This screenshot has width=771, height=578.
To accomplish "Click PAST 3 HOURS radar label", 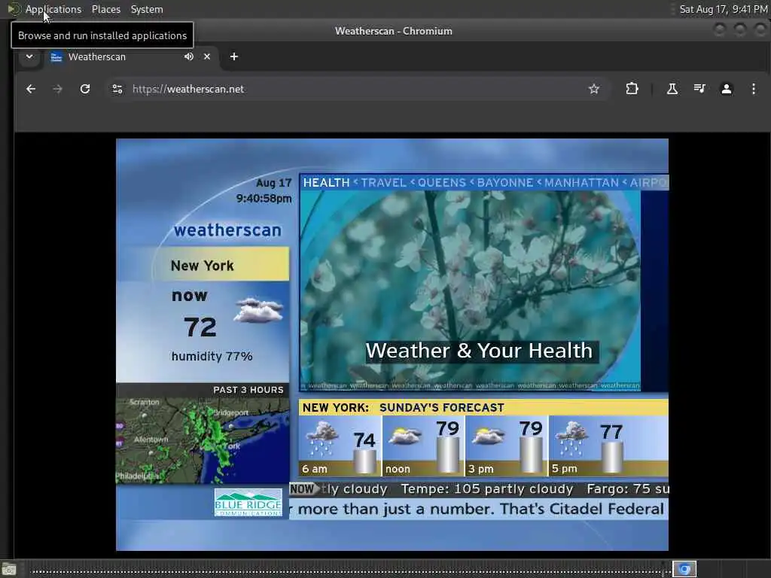I will [x=248, y=390].
